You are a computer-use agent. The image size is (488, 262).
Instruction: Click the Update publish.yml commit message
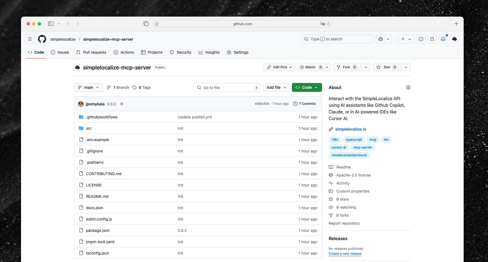[195, 117]
